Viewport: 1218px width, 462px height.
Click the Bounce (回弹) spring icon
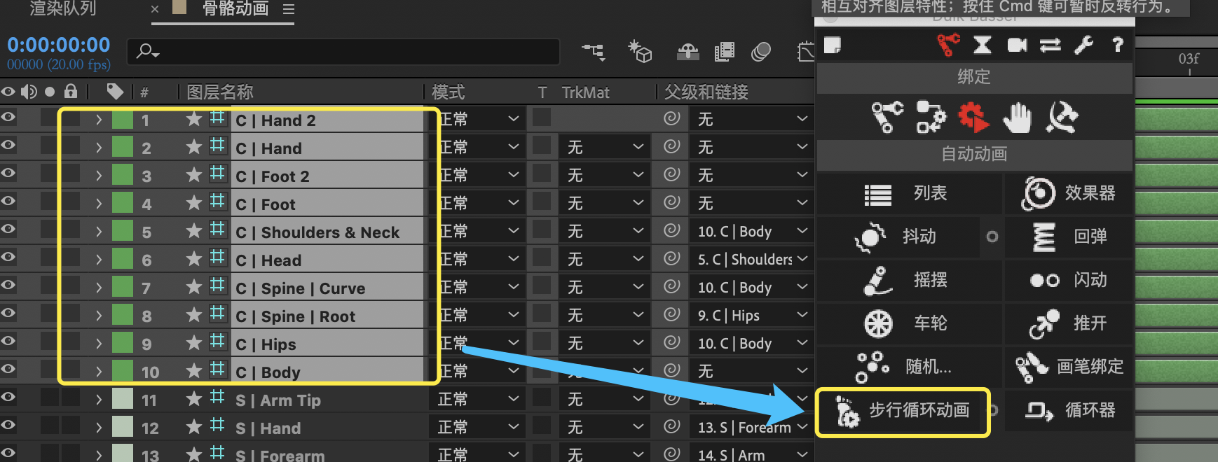(1043, 237)
